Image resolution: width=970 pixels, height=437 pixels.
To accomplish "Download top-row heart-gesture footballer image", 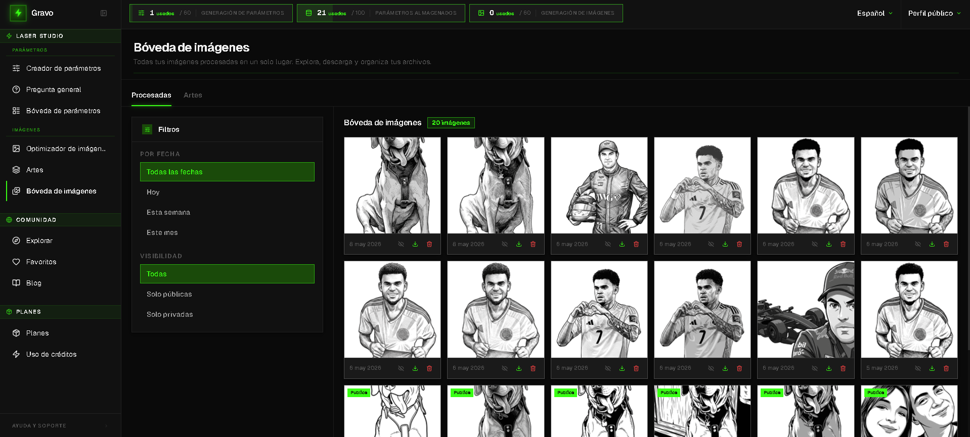I will [725, 244].
